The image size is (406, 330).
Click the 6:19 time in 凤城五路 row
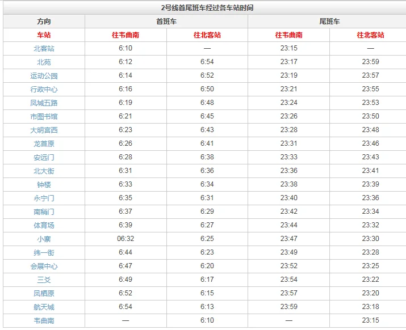(125, 103)
